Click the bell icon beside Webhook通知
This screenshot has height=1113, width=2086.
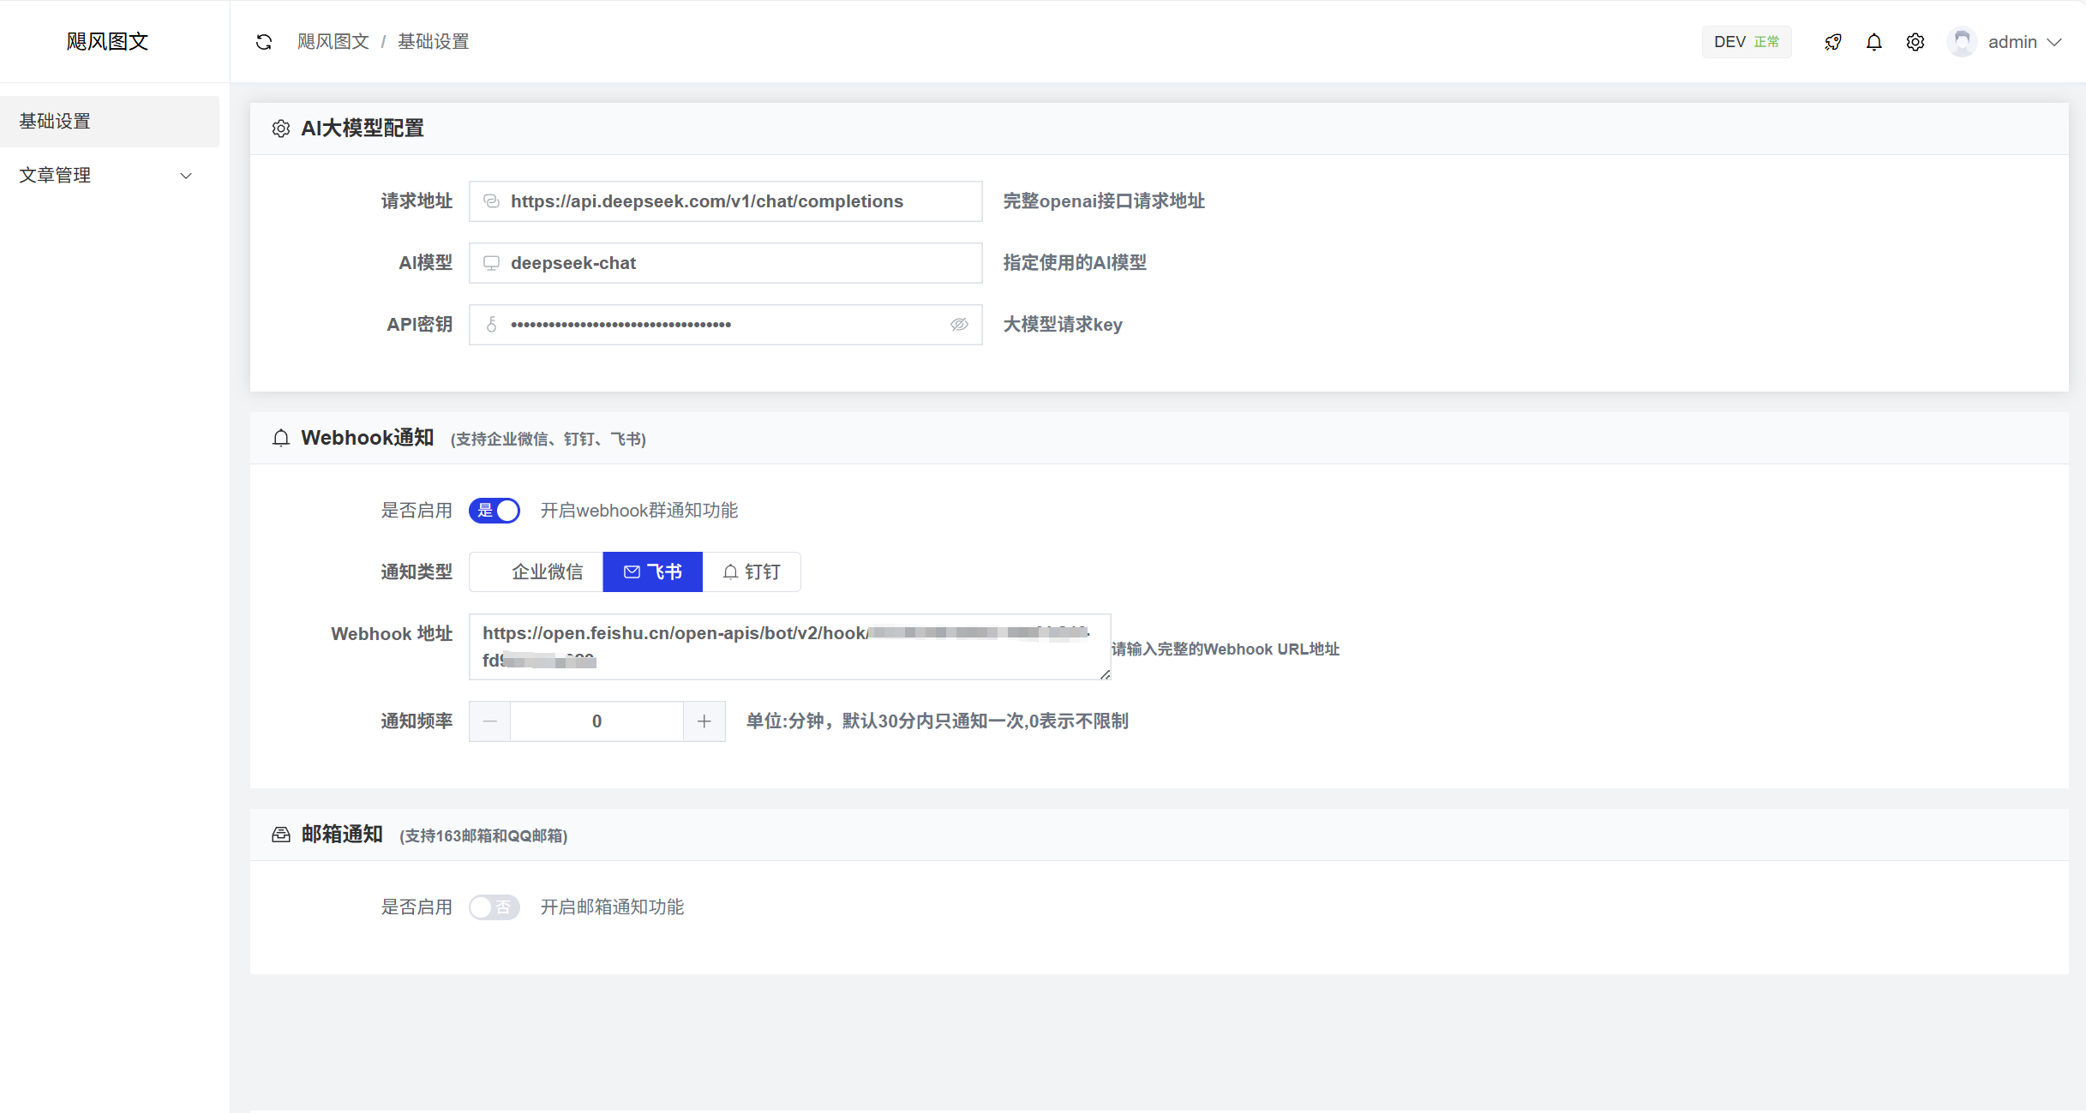[x=281, y=438]
